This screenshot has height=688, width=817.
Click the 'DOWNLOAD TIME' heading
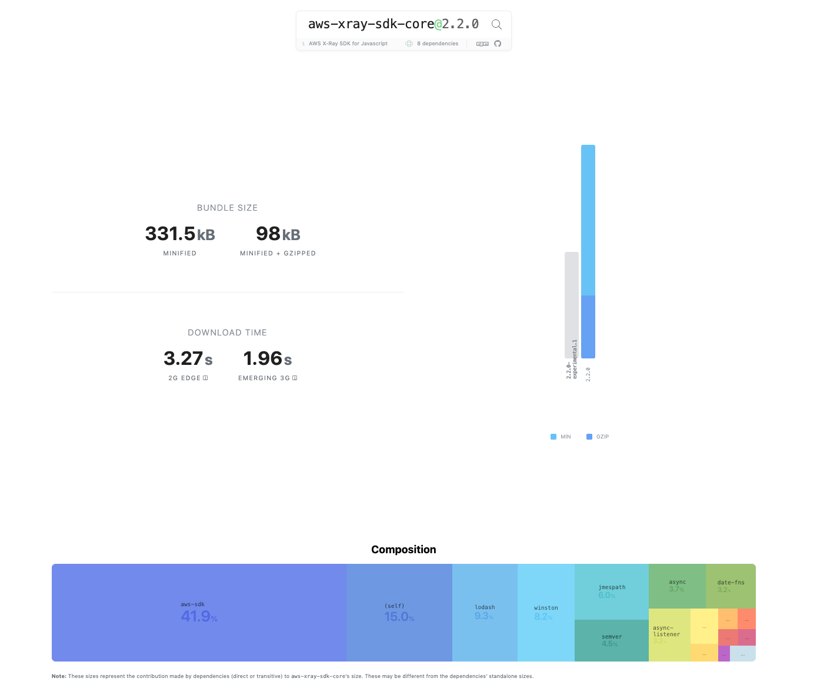[228, 333]
